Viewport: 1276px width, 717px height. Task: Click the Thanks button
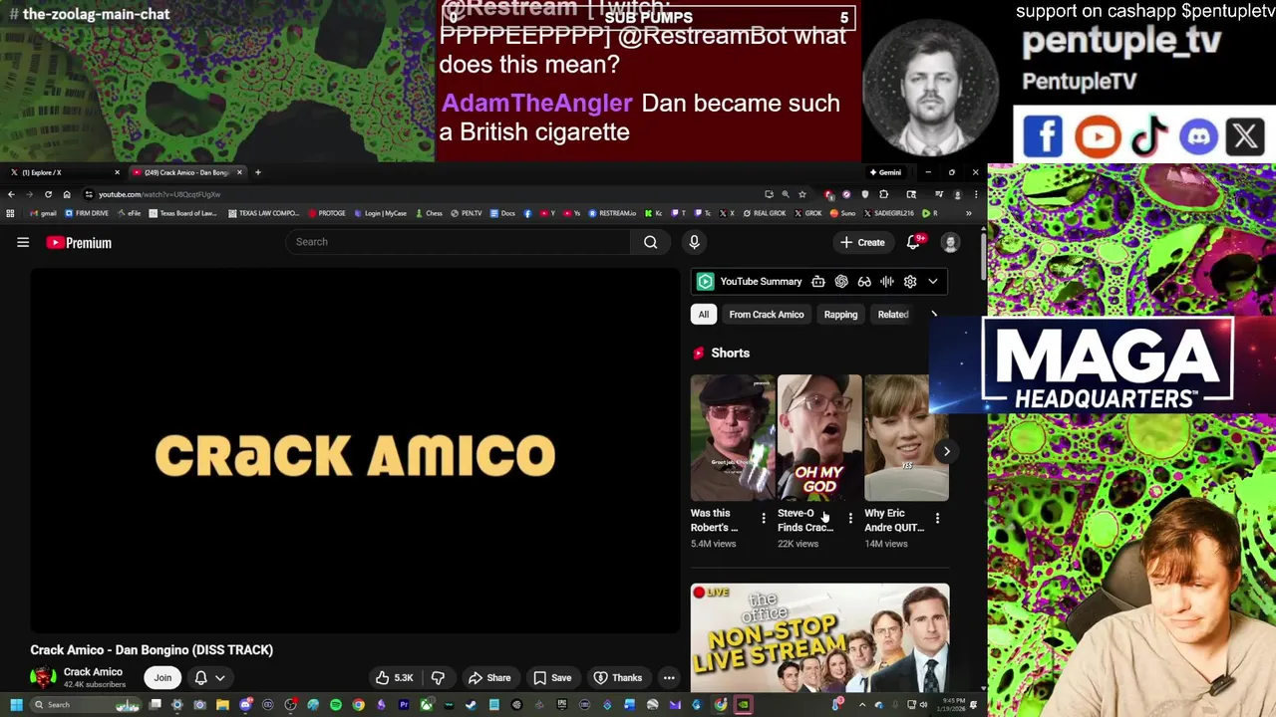tap(617, 678)
